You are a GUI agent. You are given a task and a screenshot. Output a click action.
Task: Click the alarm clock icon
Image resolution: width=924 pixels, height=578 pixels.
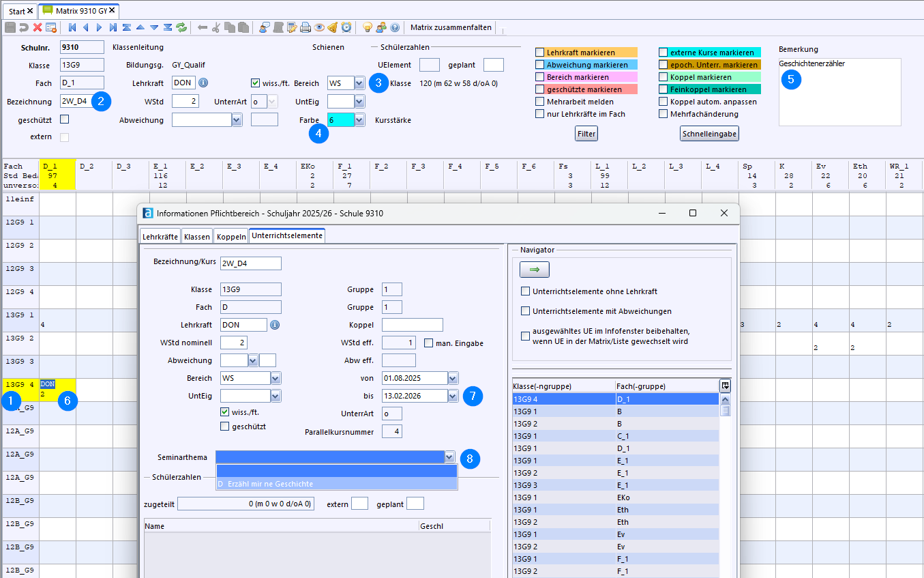(346, 27)
